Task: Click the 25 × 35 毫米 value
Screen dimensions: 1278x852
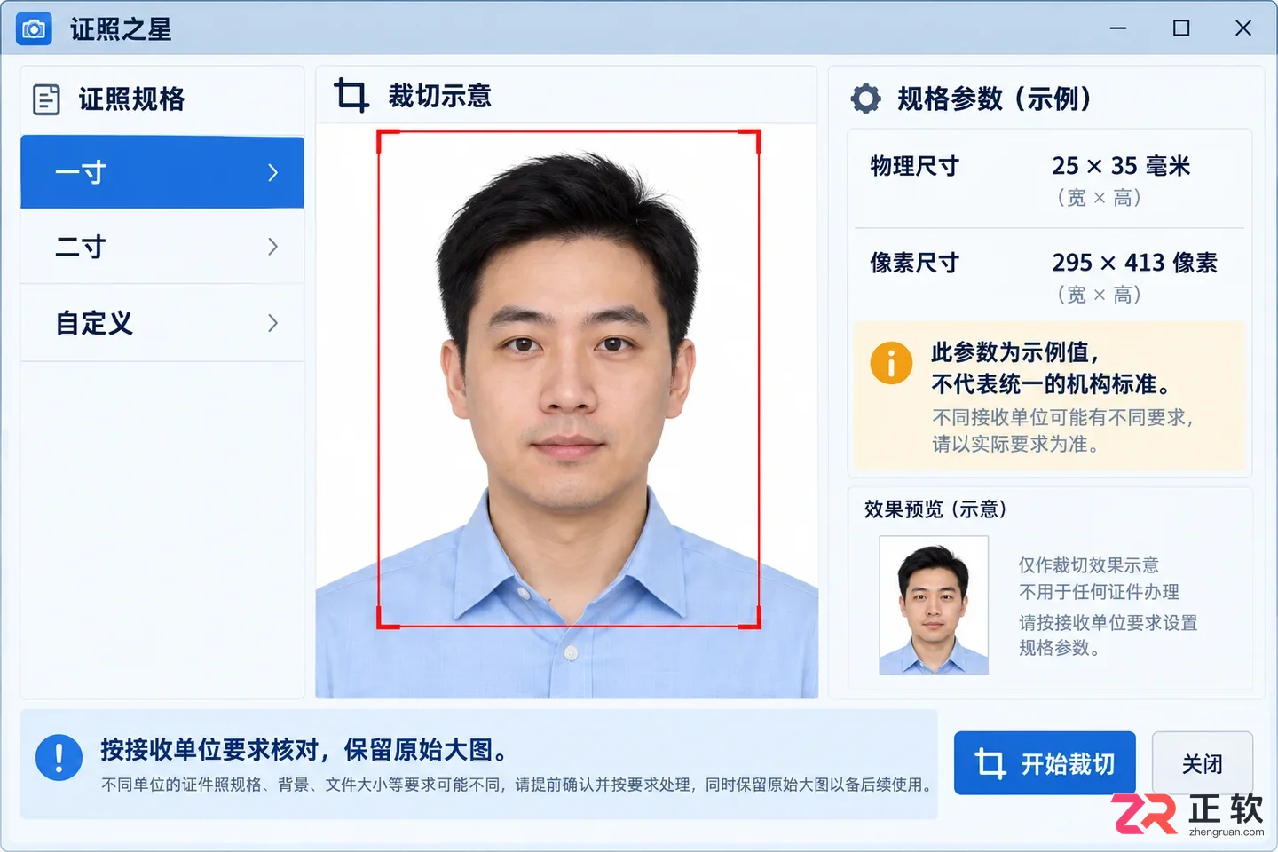Action: click(1121, 166)
